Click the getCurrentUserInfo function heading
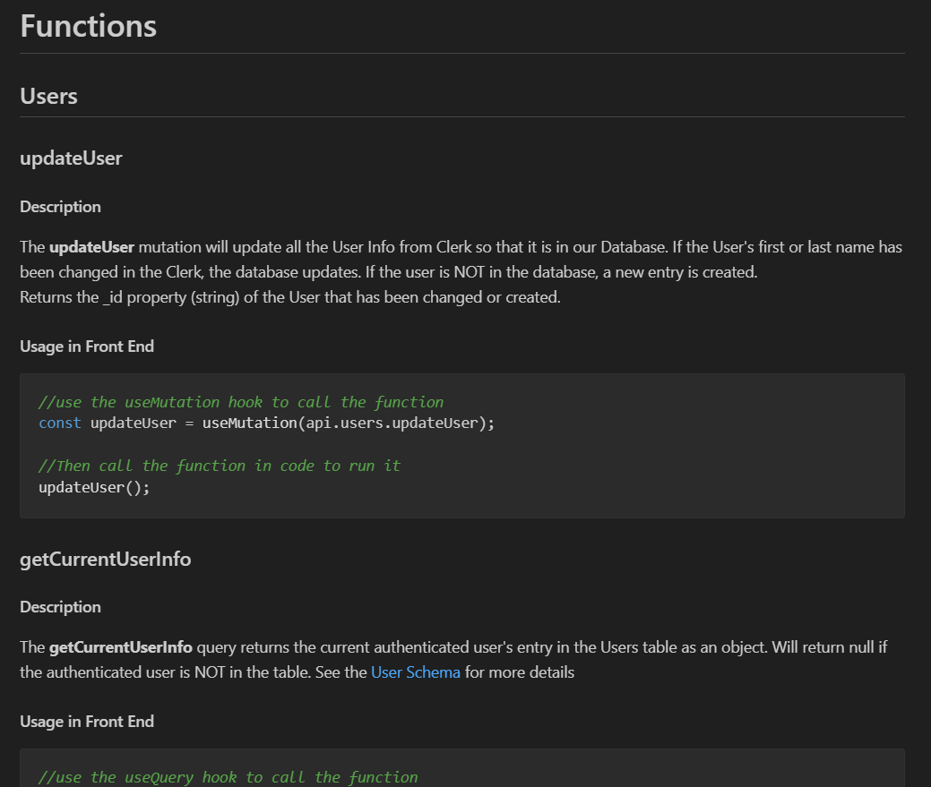The width and height of the screenshot is (931, 787). point(105,560)
